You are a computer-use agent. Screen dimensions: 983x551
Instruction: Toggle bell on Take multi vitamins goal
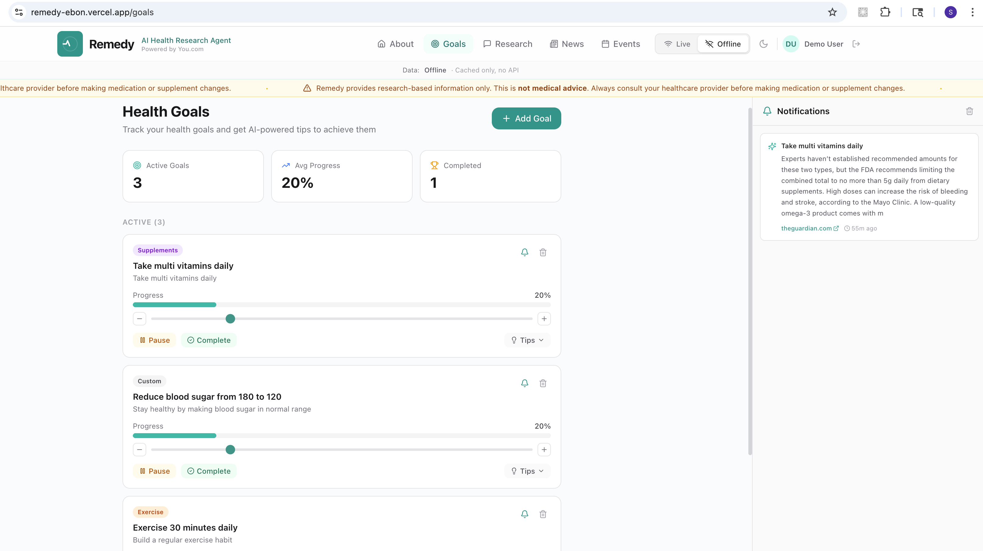pos(524,252)
